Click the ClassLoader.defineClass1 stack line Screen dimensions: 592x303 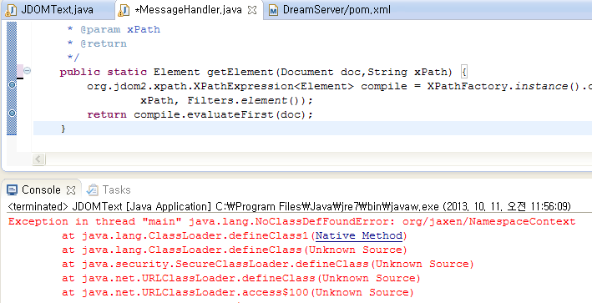click(x=235, y=236)
